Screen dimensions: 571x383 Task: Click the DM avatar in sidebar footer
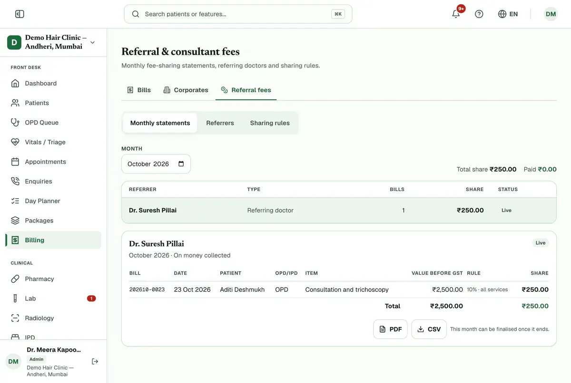coord(13,362)
